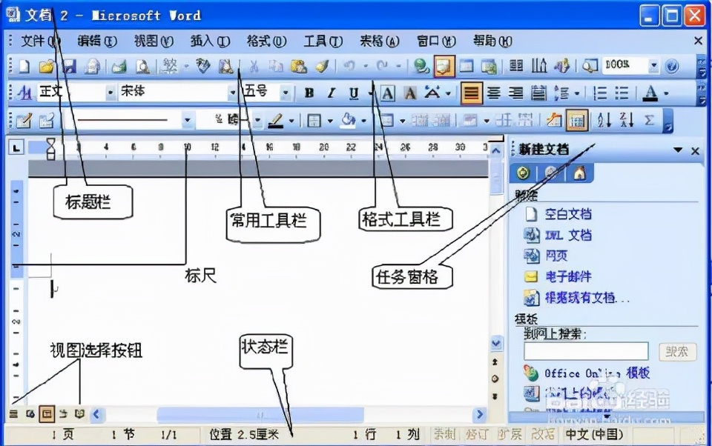Click the 空白文档 link

pos(568,213)
